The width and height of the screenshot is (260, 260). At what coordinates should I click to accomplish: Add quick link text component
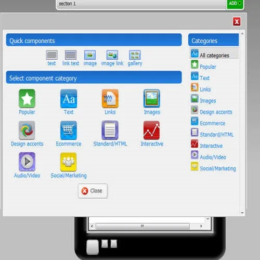[x=71, y=58]
